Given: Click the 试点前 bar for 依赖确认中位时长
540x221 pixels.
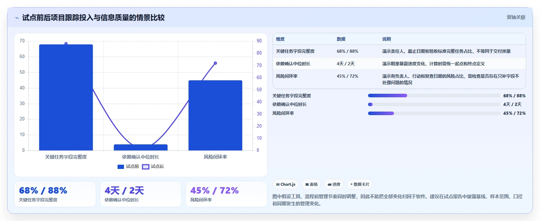Looking at the screenshot, I should pyautogui.click(x=141, y=147).
